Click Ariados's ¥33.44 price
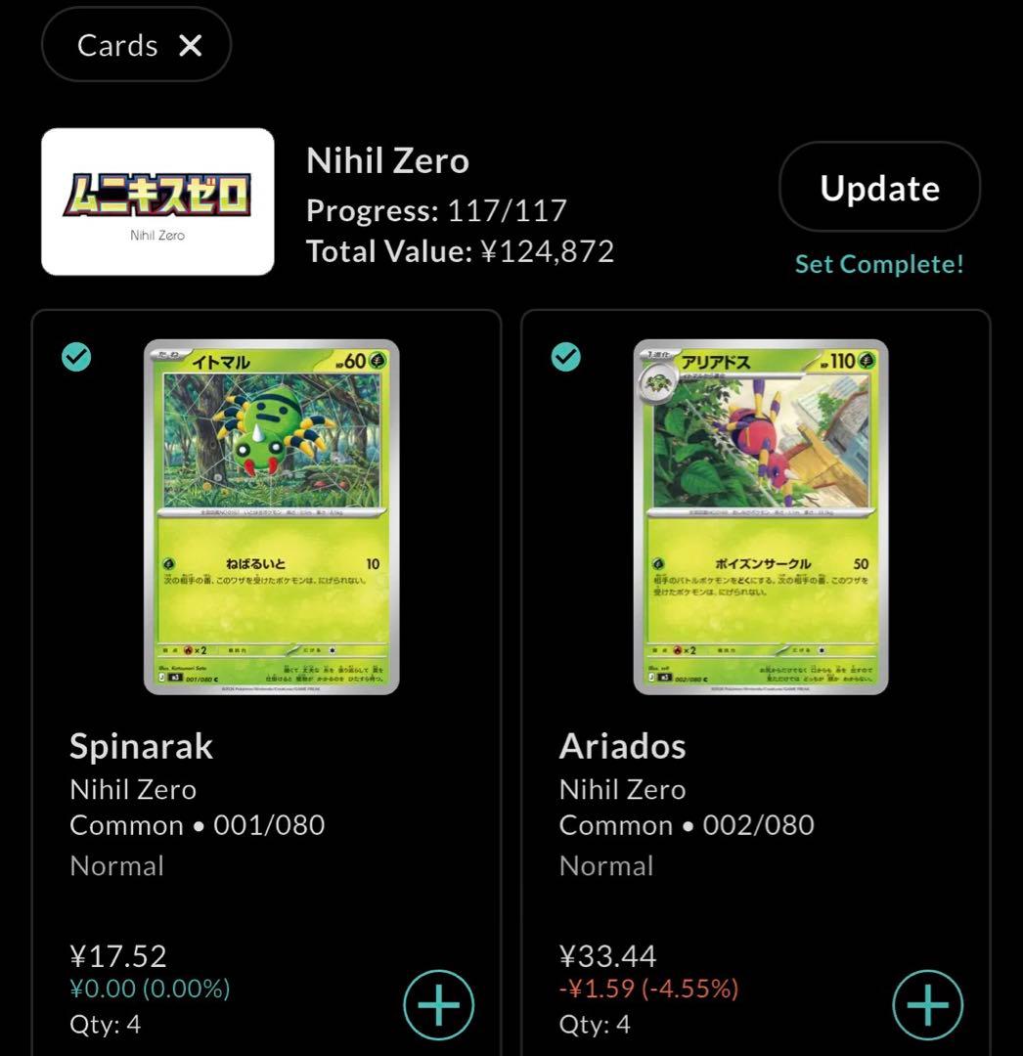This screenshot has height=1056, width=1023. click(x=607, y=955)
